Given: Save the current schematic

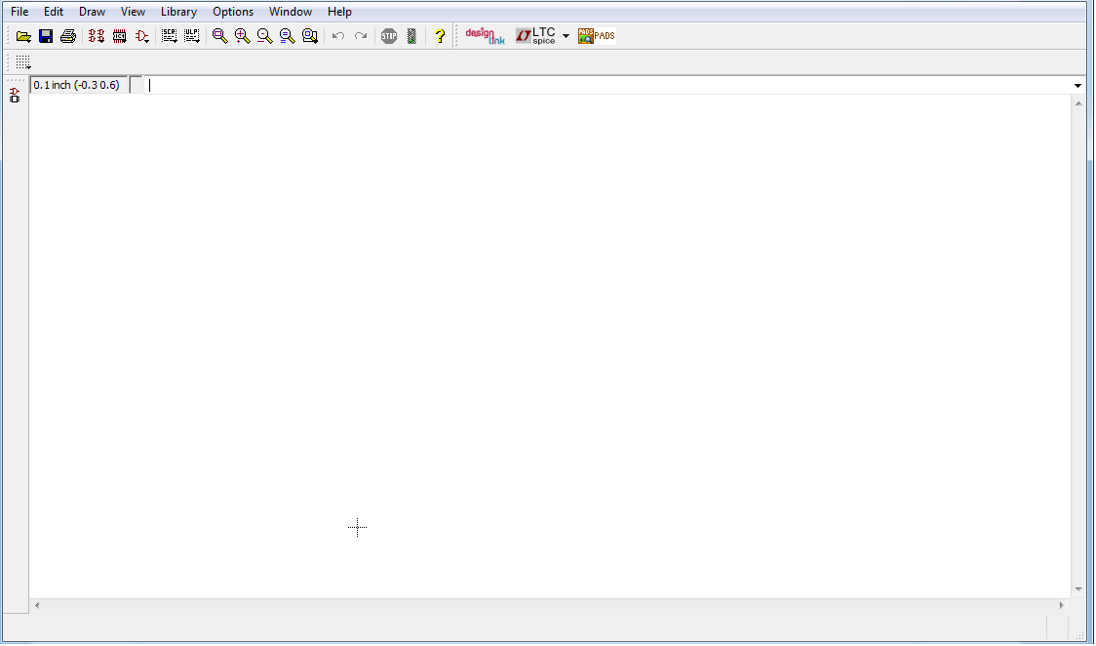Looking at the screenshot, I should (x=45, y=35).
